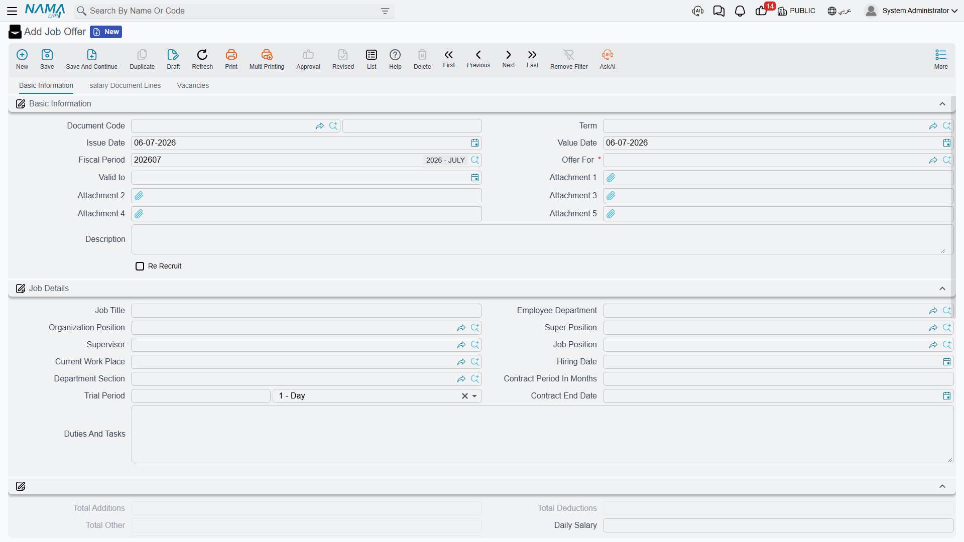
Task: Go to Previous record
Action: [x=478, y=55]
